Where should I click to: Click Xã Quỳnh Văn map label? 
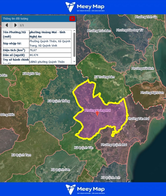coord(84,148)
